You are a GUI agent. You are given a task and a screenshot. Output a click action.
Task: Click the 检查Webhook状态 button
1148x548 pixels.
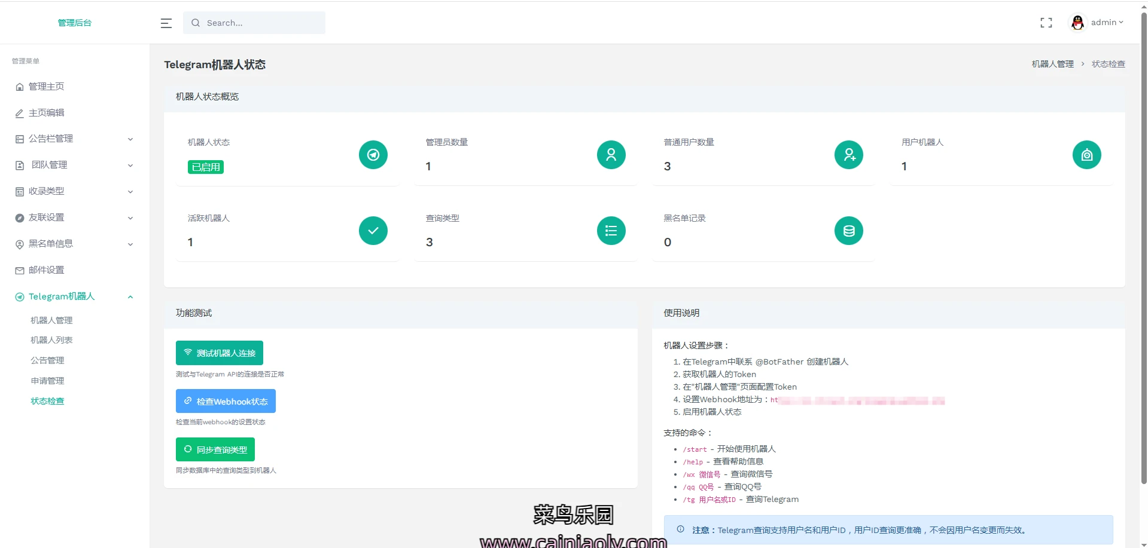coord(226,401)
